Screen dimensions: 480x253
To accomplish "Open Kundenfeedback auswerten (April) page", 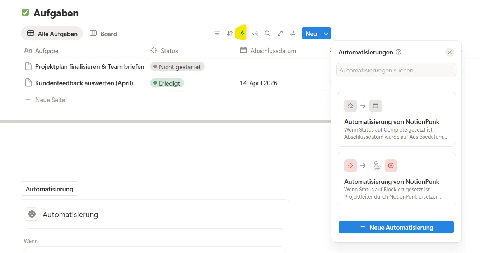I will click(84, 83).
